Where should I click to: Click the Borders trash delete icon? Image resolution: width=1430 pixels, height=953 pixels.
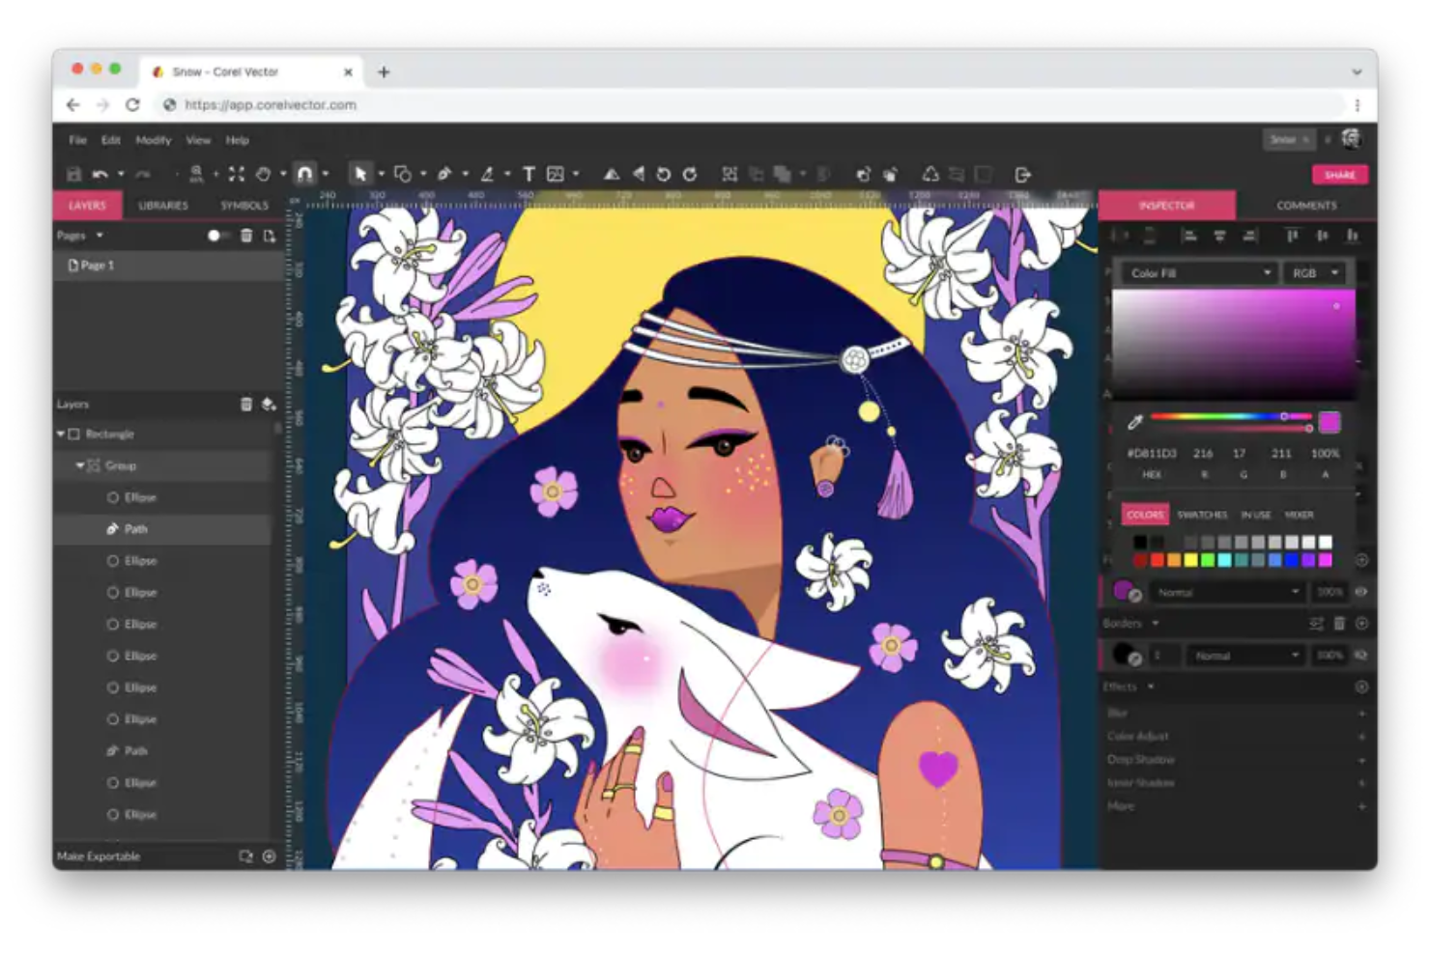coord(1339,624)
